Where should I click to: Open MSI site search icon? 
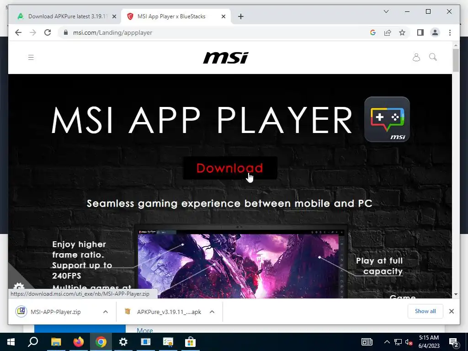coord(433,57)
